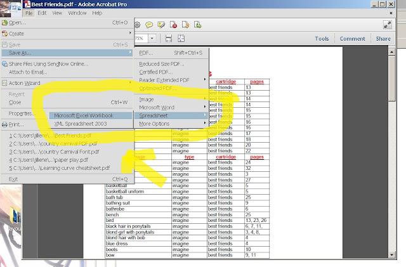Screen dimensions: 406x267
Task: Open the Tools pane
Action: coord(322,39)
